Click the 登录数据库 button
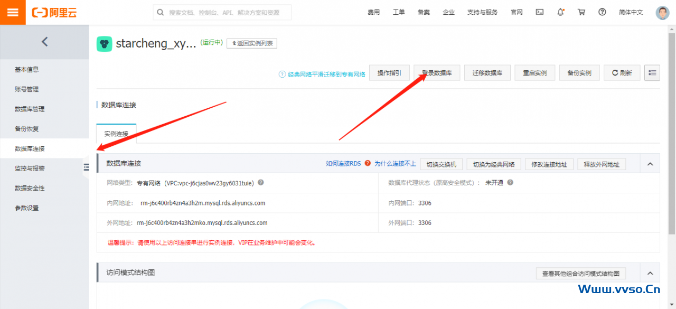This screenshot has width=676, height=309. 437,73
